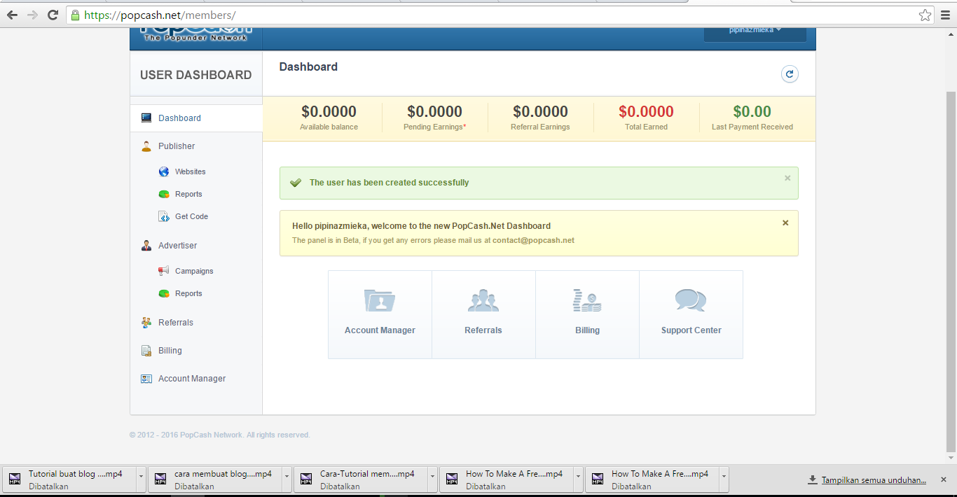Open Get Code under Publisher
Viewport: 957px width, 497px height.
point(191,216)
